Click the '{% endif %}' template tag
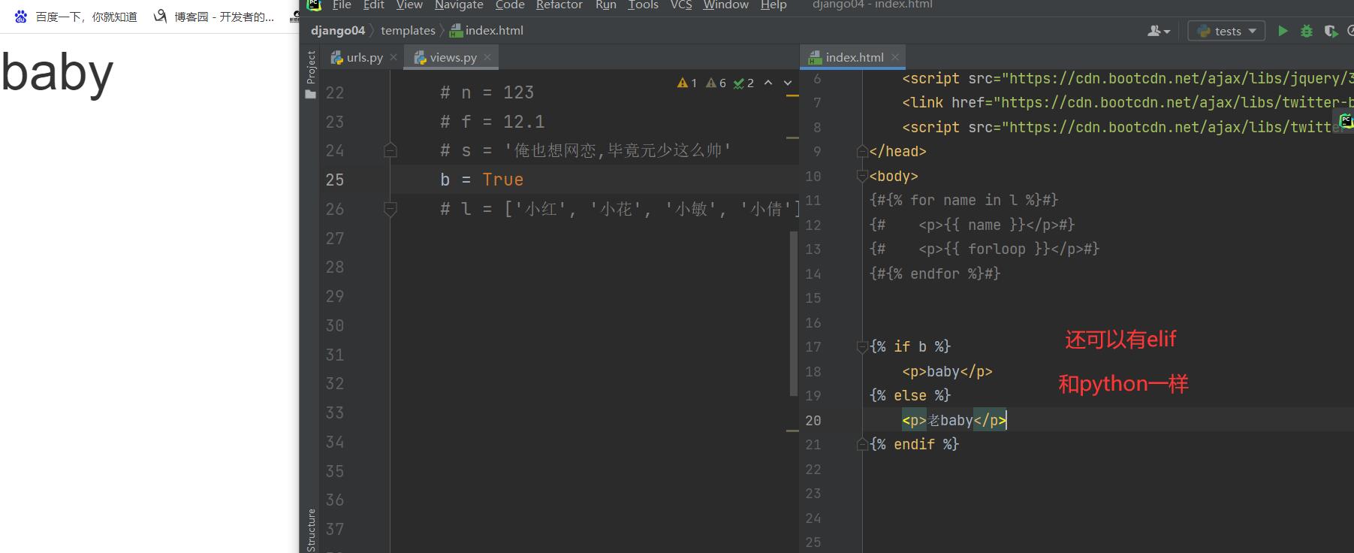The width and height of the screenshot is (1354, 553). pos(914,444)
